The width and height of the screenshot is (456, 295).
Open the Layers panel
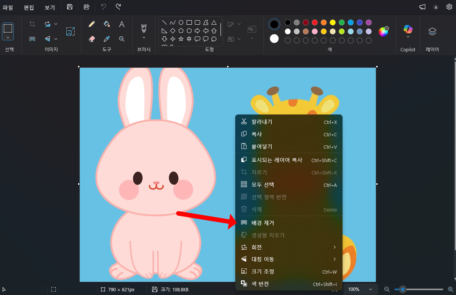(x=432, y=31)
